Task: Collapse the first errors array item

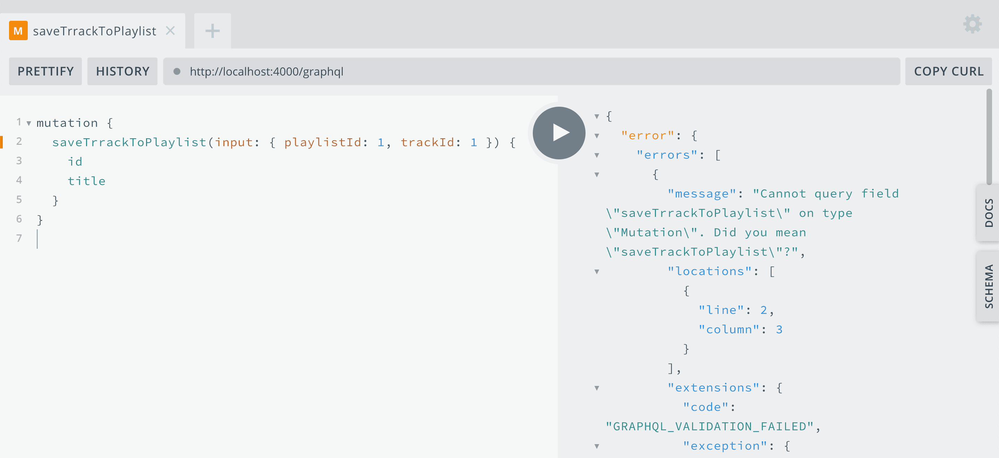Action: point(597,175)
